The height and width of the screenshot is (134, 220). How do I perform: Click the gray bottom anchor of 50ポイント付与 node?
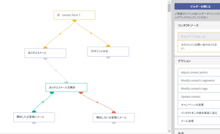click(108, 58)
